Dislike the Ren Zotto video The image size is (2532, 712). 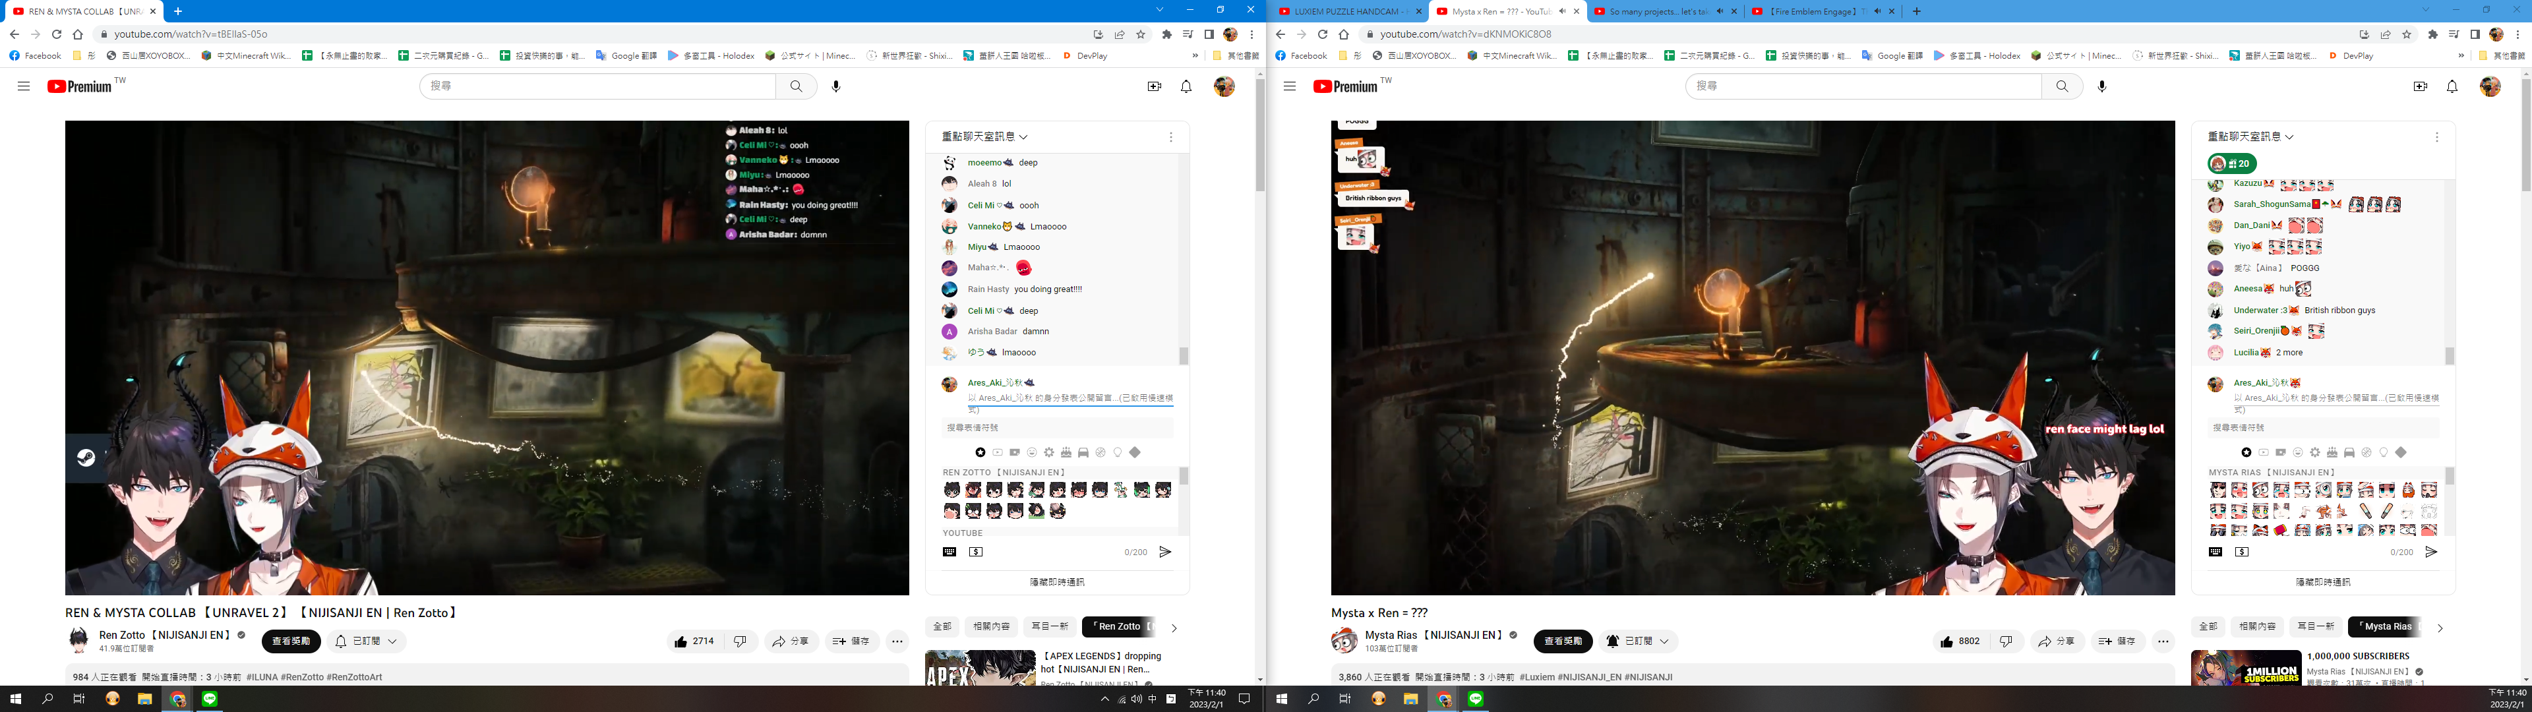[x=740, y=641]
